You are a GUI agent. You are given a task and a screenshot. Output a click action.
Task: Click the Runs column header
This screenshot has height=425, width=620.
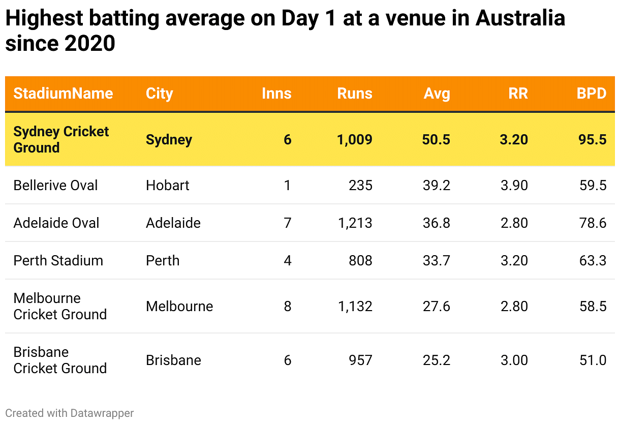[x=355, y=94]
